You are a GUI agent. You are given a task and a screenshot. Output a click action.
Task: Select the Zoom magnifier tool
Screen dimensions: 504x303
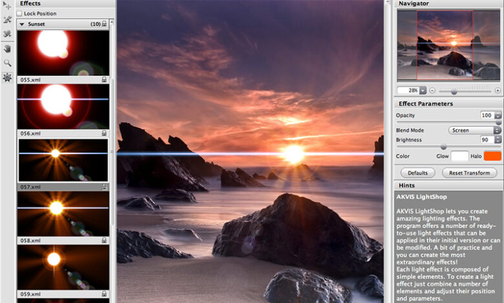[x=7, y=63]
